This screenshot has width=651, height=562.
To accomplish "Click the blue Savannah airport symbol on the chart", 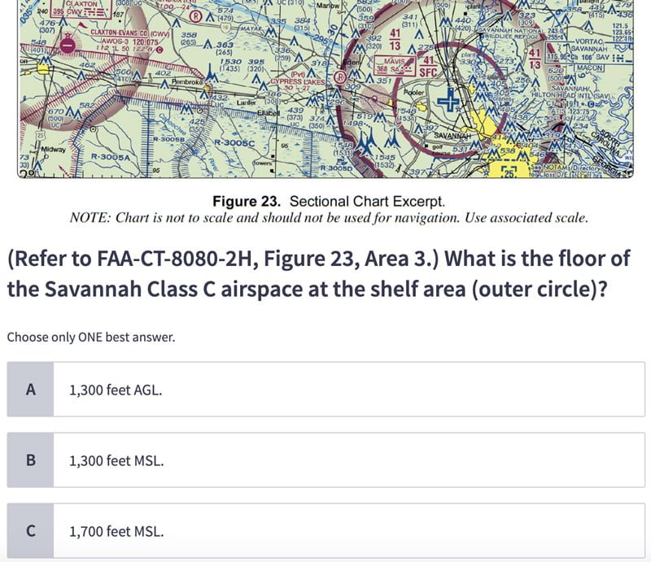I will click(x=449, y=100).
